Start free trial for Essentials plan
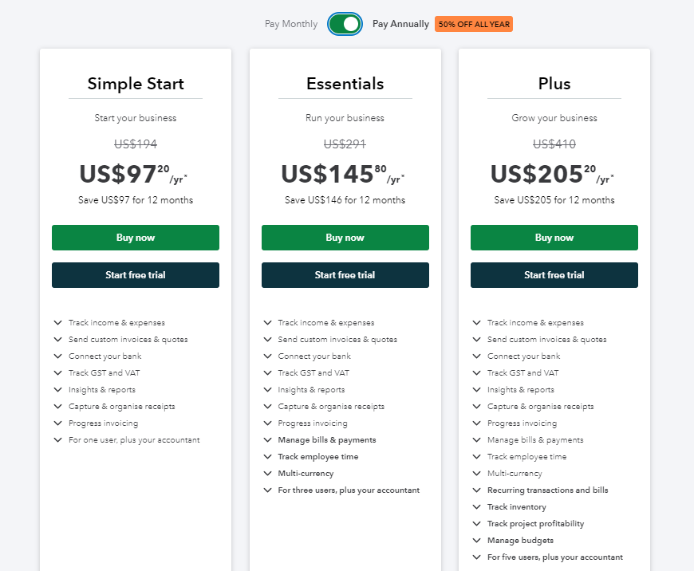 click(x=345, y=275)
